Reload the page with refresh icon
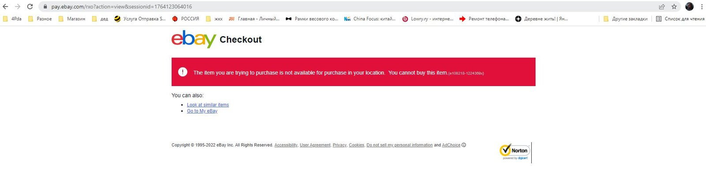Image resolution: width=706 pixels, height=196 pixels. tap(30, 7)
